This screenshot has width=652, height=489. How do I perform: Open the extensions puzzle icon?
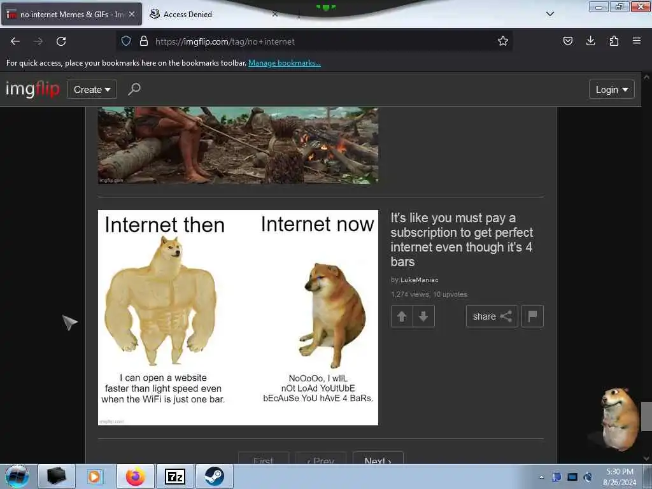tap(614, 41)
